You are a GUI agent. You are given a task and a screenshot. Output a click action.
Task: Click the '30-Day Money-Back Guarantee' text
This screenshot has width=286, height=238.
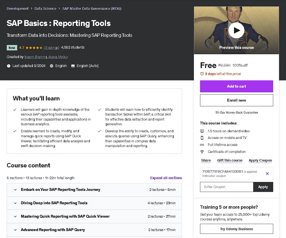pyautogui.click(x=236, y=112)
